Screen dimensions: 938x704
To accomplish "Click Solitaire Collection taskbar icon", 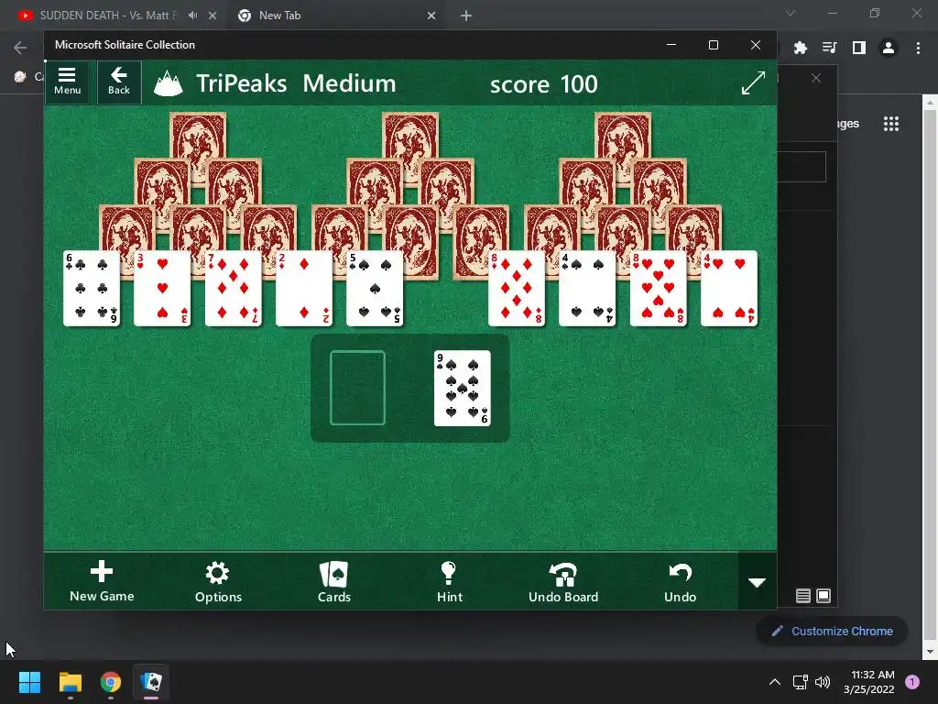I will click(x=151, y=682).
